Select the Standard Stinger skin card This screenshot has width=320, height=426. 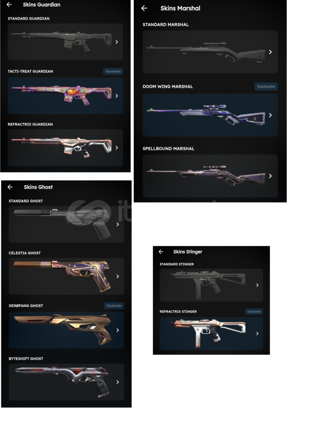pyautogui.click(x=211, y=285)
